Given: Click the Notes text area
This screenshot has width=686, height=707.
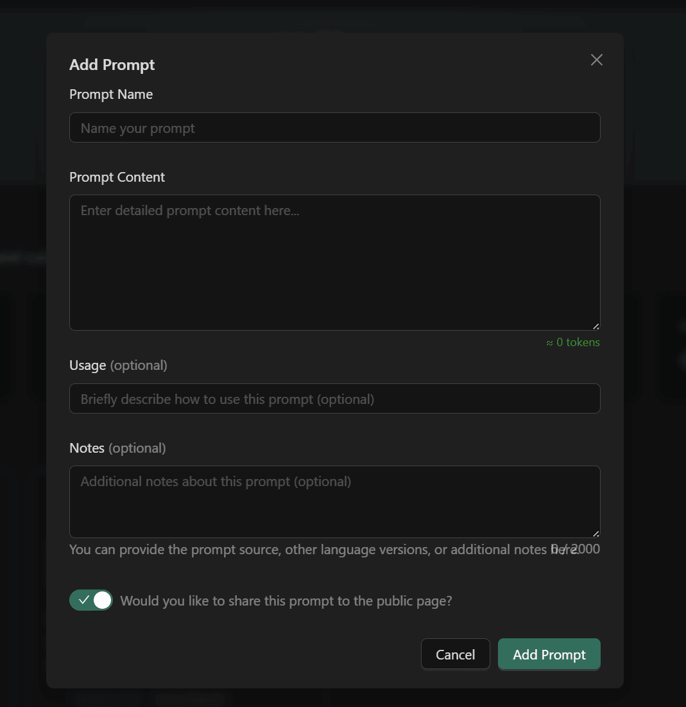Looking at the screenshot, I should click(x=334, y=502).
